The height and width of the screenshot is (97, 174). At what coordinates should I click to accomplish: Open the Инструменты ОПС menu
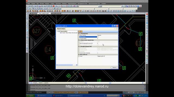click(82, 4)
